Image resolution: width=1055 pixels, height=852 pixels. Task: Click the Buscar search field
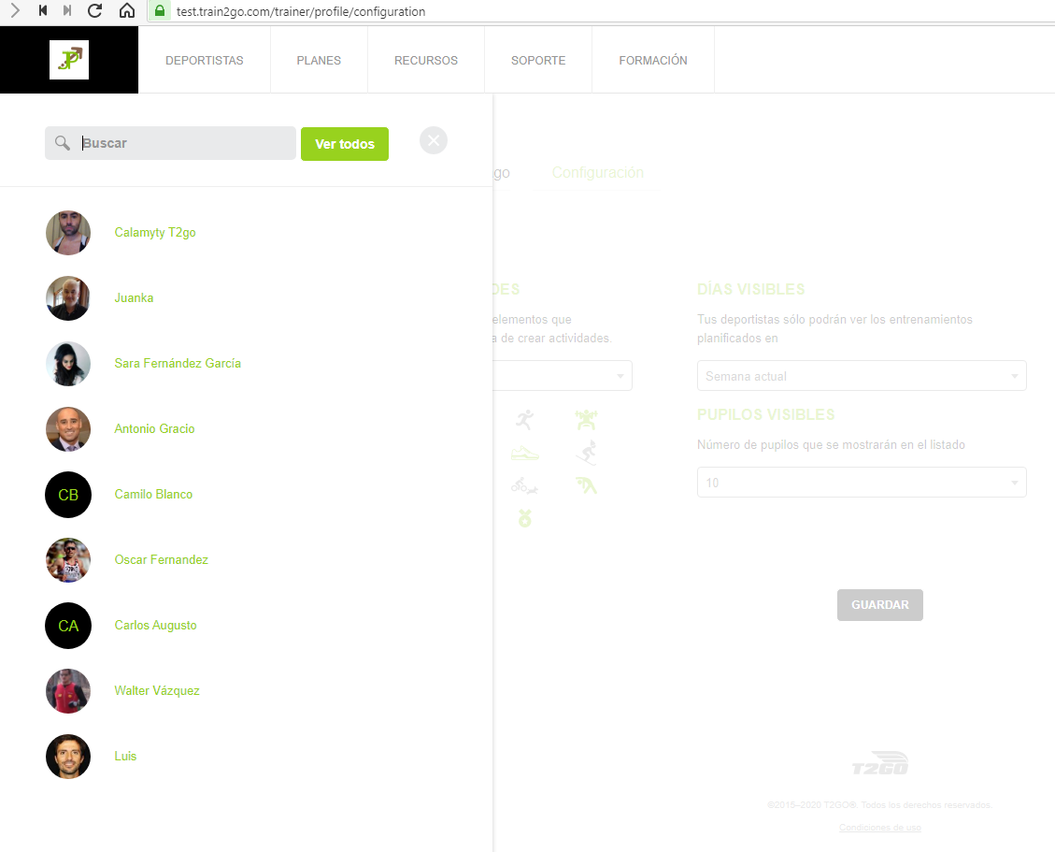(185, 143)
